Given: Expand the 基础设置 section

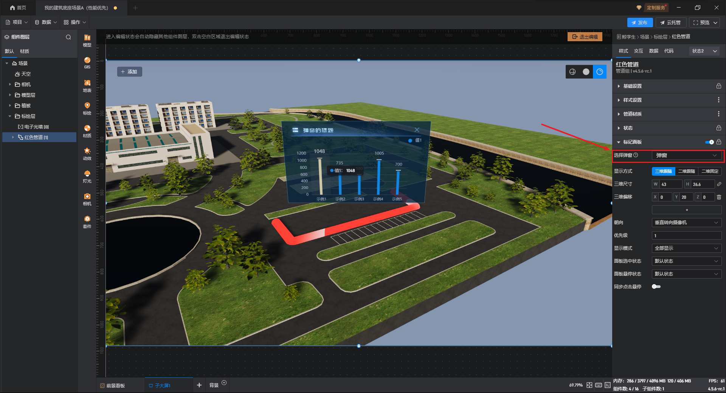Looking at the screenshot, I should click(632, 86).
